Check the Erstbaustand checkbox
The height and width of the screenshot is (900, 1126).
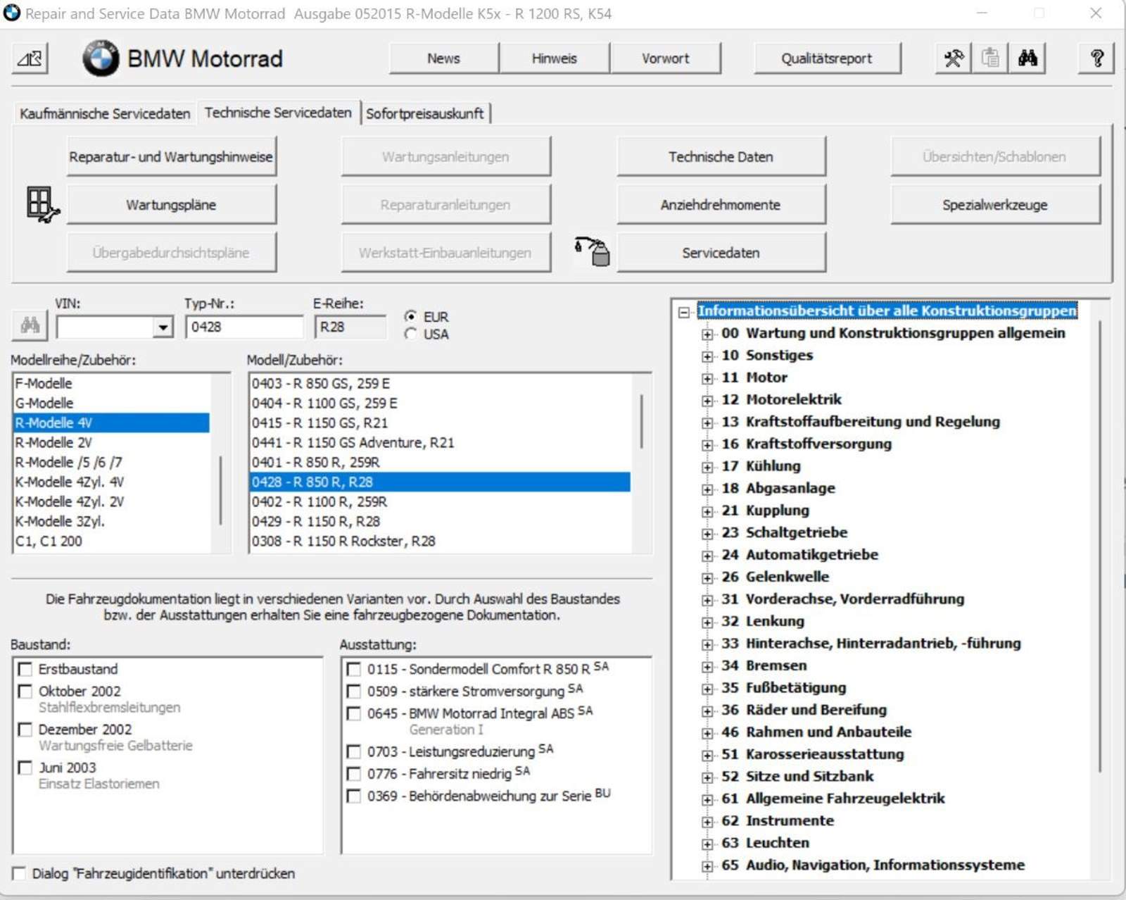[x=25, y=669]
